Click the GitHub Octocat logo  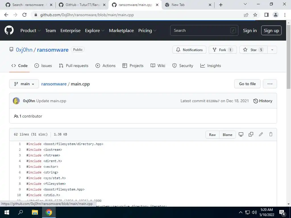coord(9,30)
